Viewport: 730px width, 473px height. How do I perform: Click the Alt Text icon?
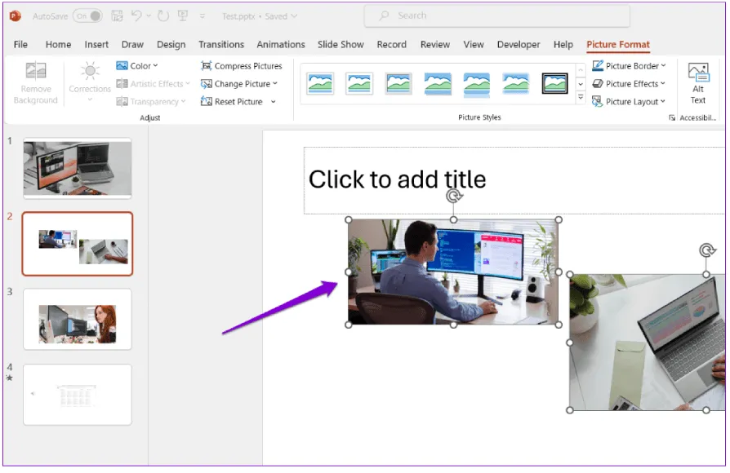coord(698,72)
